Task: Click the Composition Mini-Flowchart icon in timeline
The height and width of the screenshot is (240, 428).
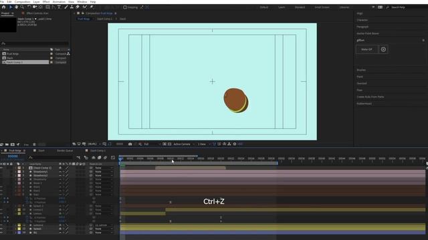Action: (x=79, y=157)
